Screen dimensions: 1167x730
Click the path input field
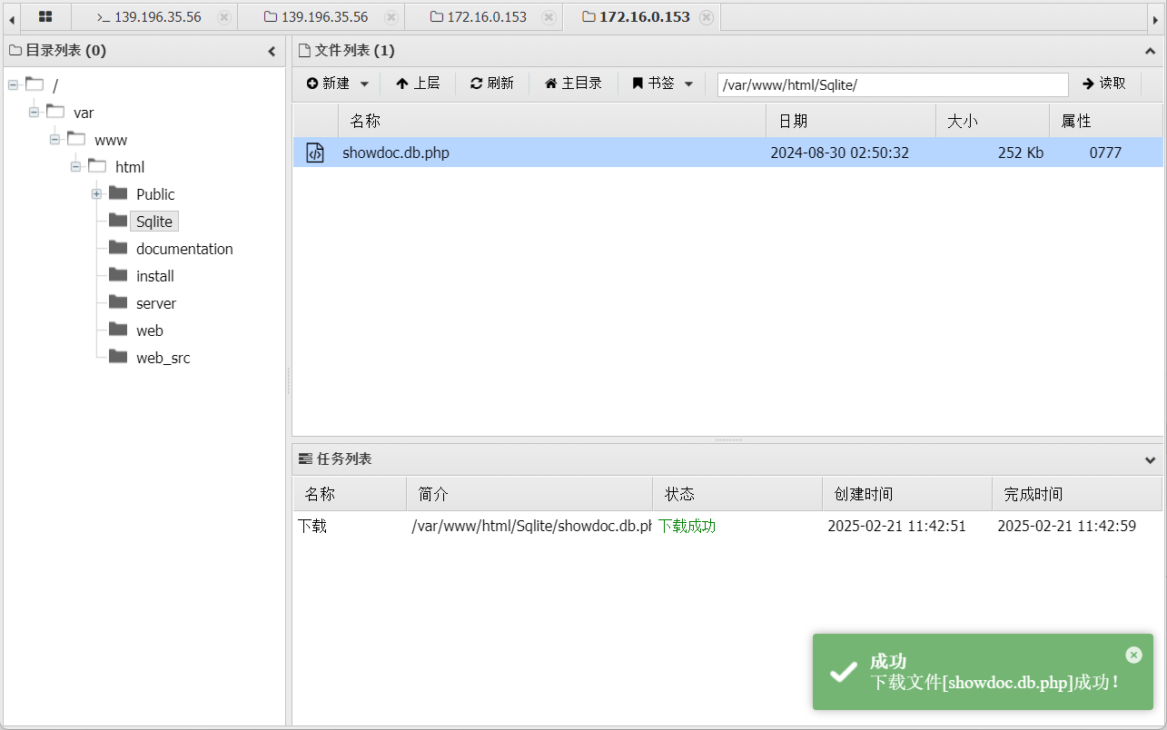[x=892, y=84]
